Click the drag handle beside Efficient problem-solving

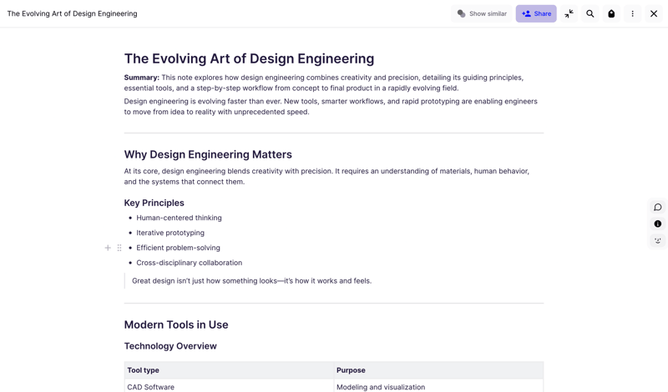pyautogui.click(x=119, y=248)
